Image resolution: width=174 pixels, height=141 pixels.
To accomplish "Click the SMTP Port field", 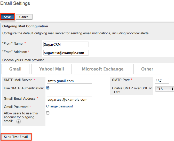I will [x=162, y=81].
